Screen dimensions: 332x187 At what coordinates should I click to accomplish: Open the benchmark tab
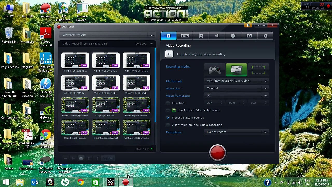click(201, 36)
